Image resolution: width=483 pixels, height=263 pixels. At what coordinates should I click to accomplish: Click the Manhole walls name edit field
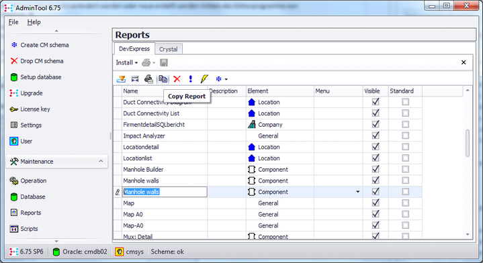pyautogui.click(x=165, y=192)
